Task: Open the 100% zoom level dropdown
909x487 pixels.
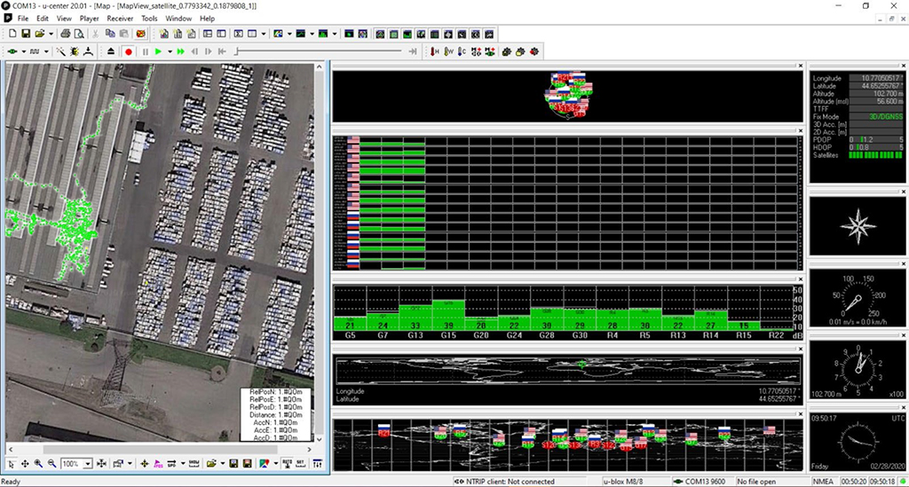Action: (x=88, y=464)
